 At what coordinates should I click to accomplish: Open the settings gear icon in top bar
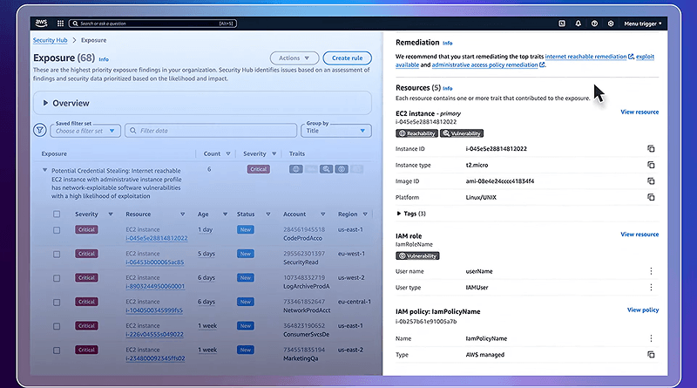[x=611, y=24]
